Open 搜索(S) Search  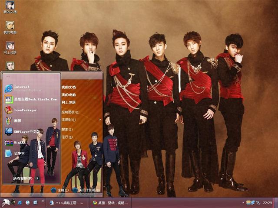(x=67, y=130)
